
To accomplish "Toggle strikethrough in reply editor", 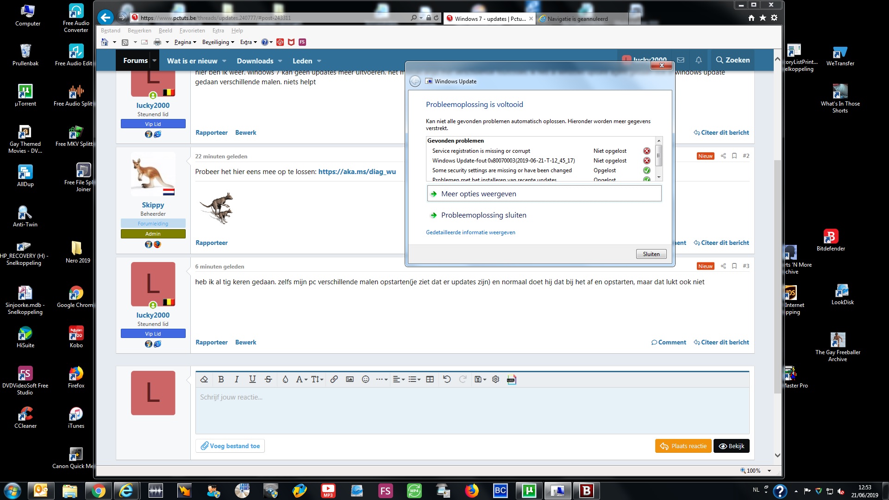I will 268,380.
